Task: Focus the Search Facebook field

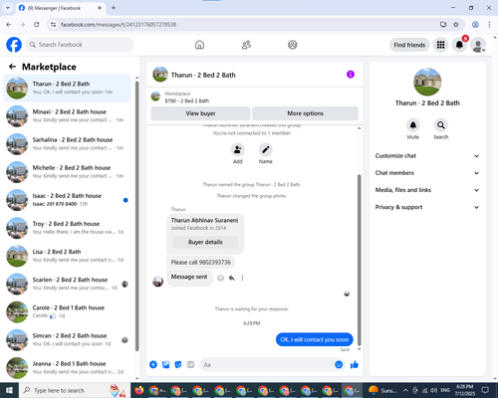Action: point(80,45)
